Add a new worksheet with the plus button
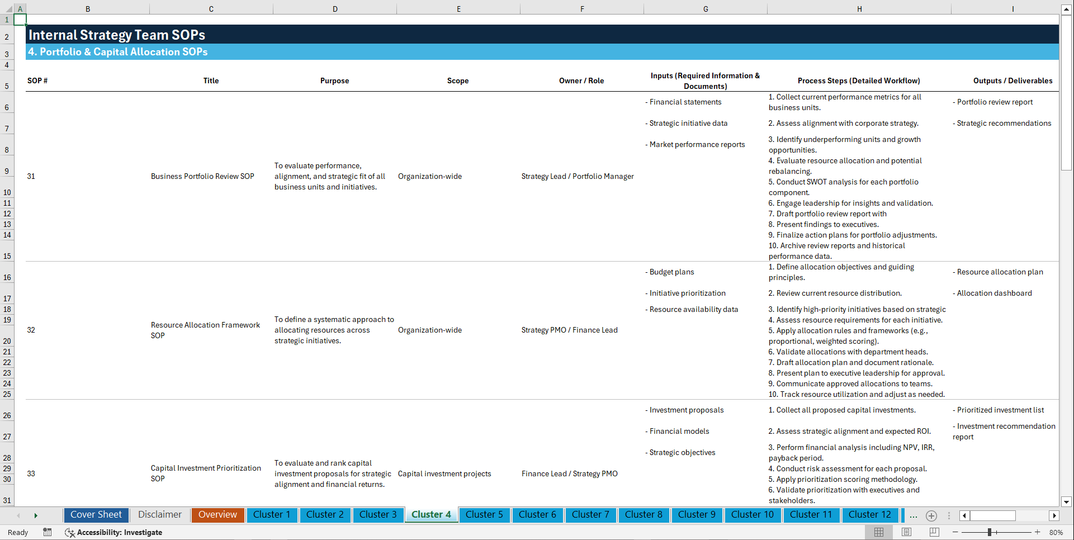The image size is (1074, 540). pos(931,515)
